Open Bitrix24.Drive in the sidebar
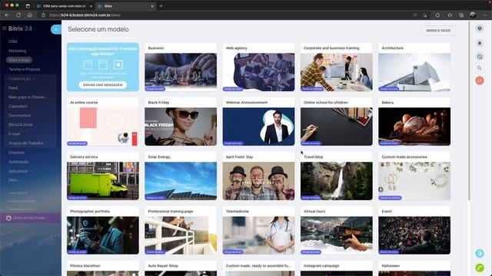The width and height of the screenshot is (492, 276). point(20,124)
